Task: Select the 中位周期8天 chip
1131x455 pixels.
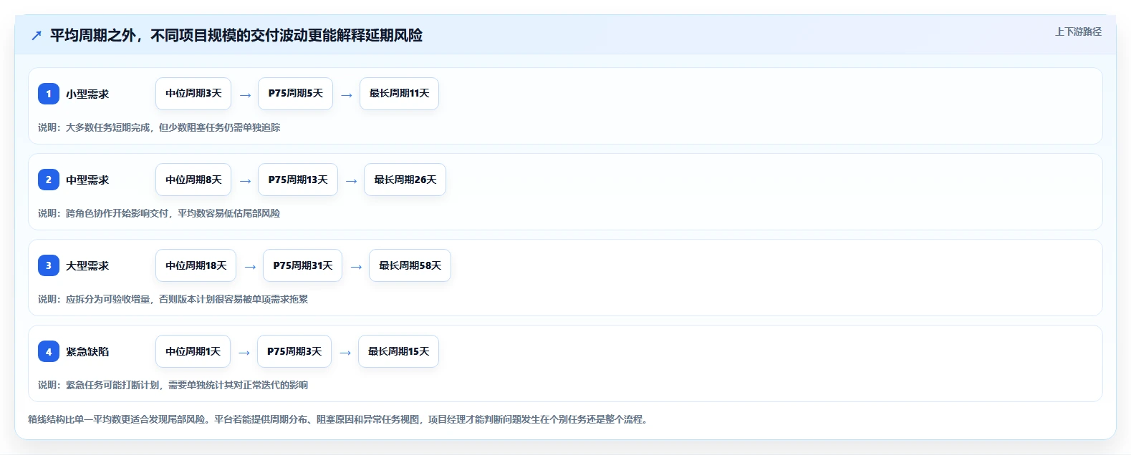Action: (193, 180)
